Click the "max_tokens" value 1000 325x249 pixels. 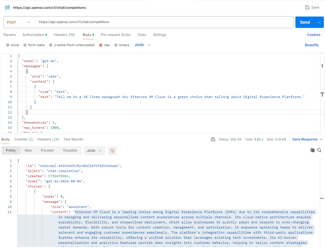[54, 128]
